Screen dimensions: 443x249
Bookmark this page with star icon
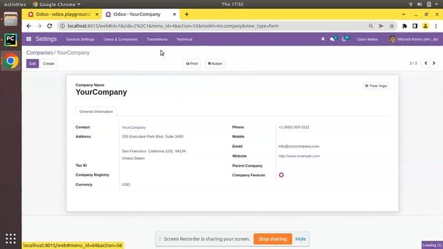392,26
